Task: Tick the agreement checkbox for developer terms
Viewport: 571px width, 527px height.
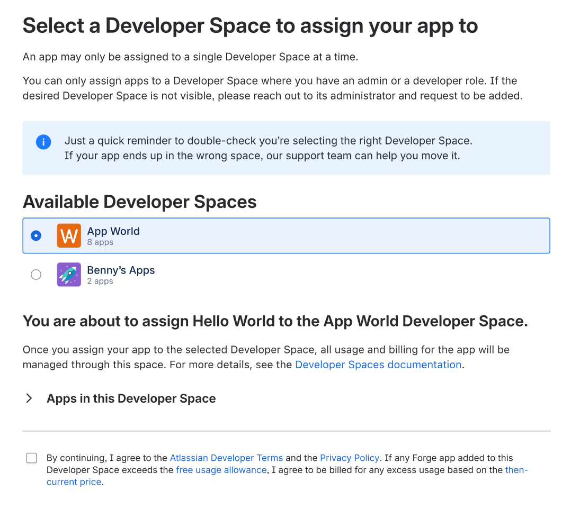Action: pyautogui.click(x=32, y=458)
